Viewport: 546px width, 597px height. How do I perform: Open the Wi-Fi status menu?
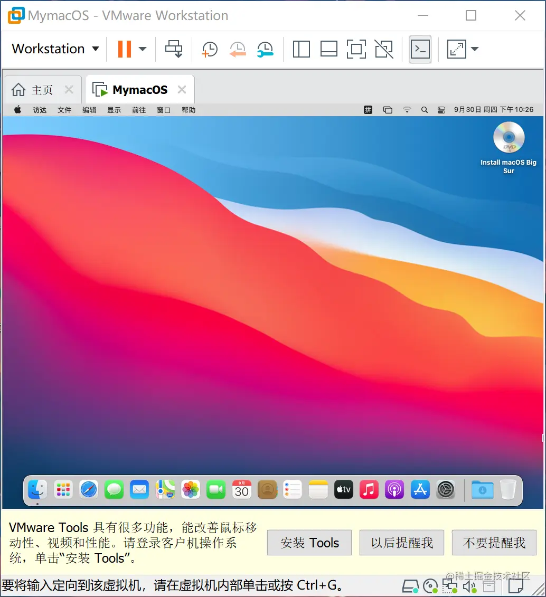coord(407,110)
